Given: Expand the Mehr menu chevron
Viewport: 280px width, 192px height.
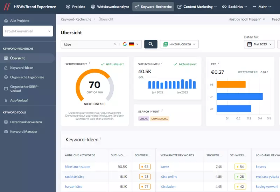Looking at the screenshot, I should (269, 7).
